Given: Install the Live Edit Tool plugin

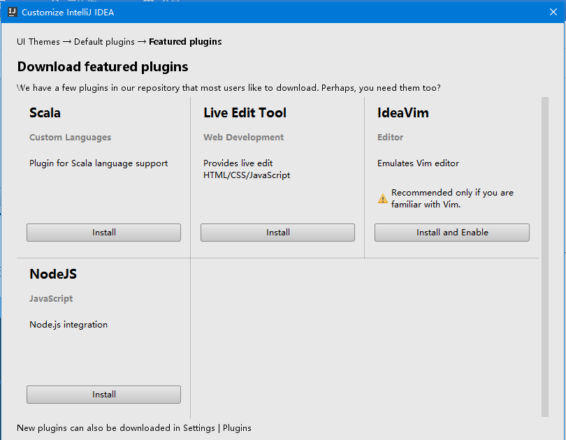Looking at the screenshot, I should (277, 233).
